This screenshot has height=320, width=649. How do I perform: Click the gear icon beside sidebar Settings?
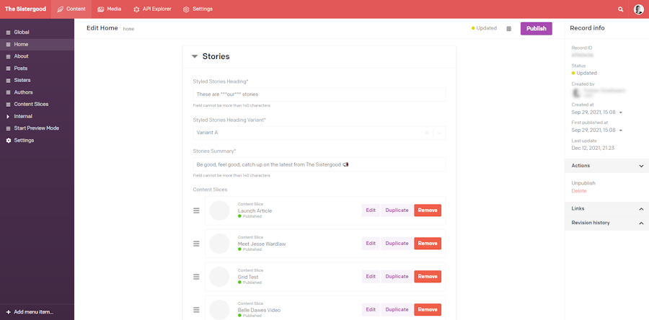pos(8,141)
